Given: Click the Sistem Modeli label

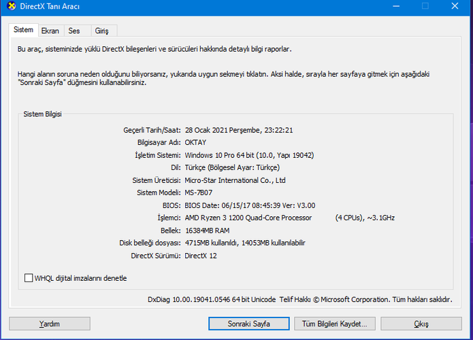Looking at the screenshot, I should [159, 192].
